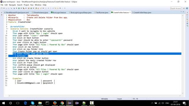Open the Help menu
This screenshot has width=189, height=106.
[45, 5]
